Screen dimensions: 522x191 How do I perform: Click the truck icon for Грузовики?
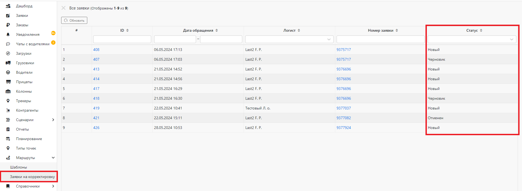coord(8,63)
